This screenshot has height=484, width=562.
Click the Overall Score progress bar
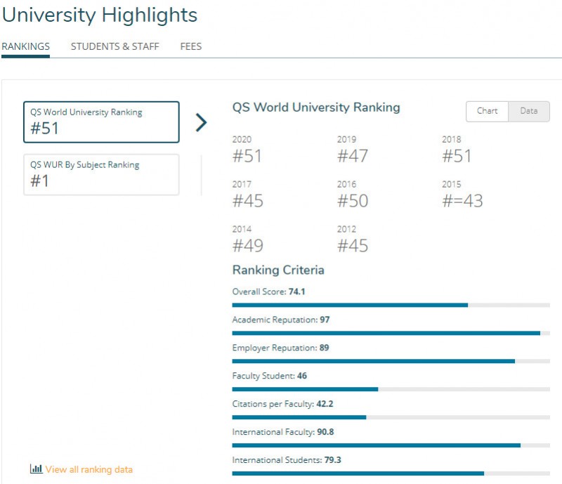pos(391,305)
